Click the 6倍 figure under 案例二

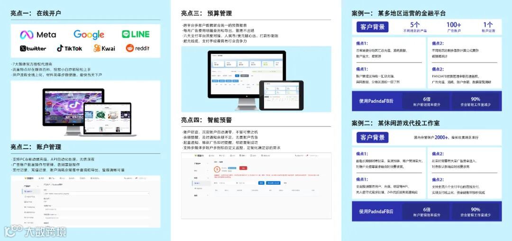(x=427, y=209)
